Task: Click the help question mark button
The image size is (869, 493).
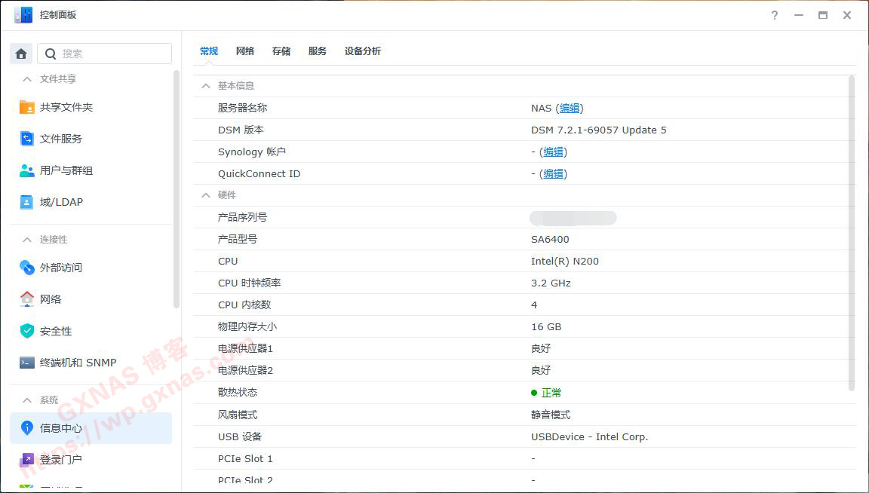Action: point(774,15)
